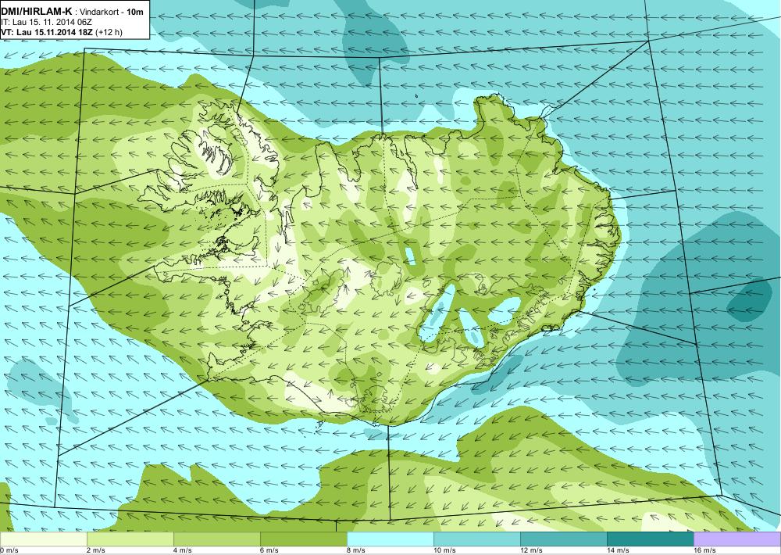This screenshot has height=555, width=781.
Task: Click the '14 m/s' legend label
Action: (x=618, y=550)
